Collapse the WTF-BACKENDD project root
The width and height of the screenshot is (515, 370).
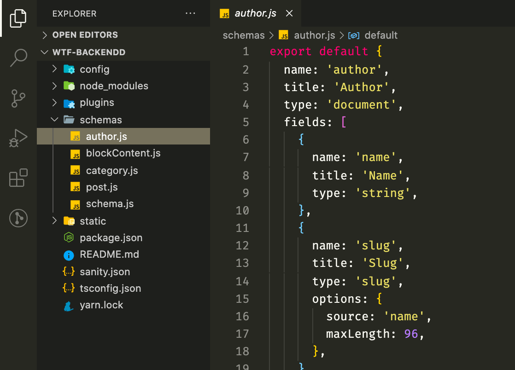pos(88,52)
